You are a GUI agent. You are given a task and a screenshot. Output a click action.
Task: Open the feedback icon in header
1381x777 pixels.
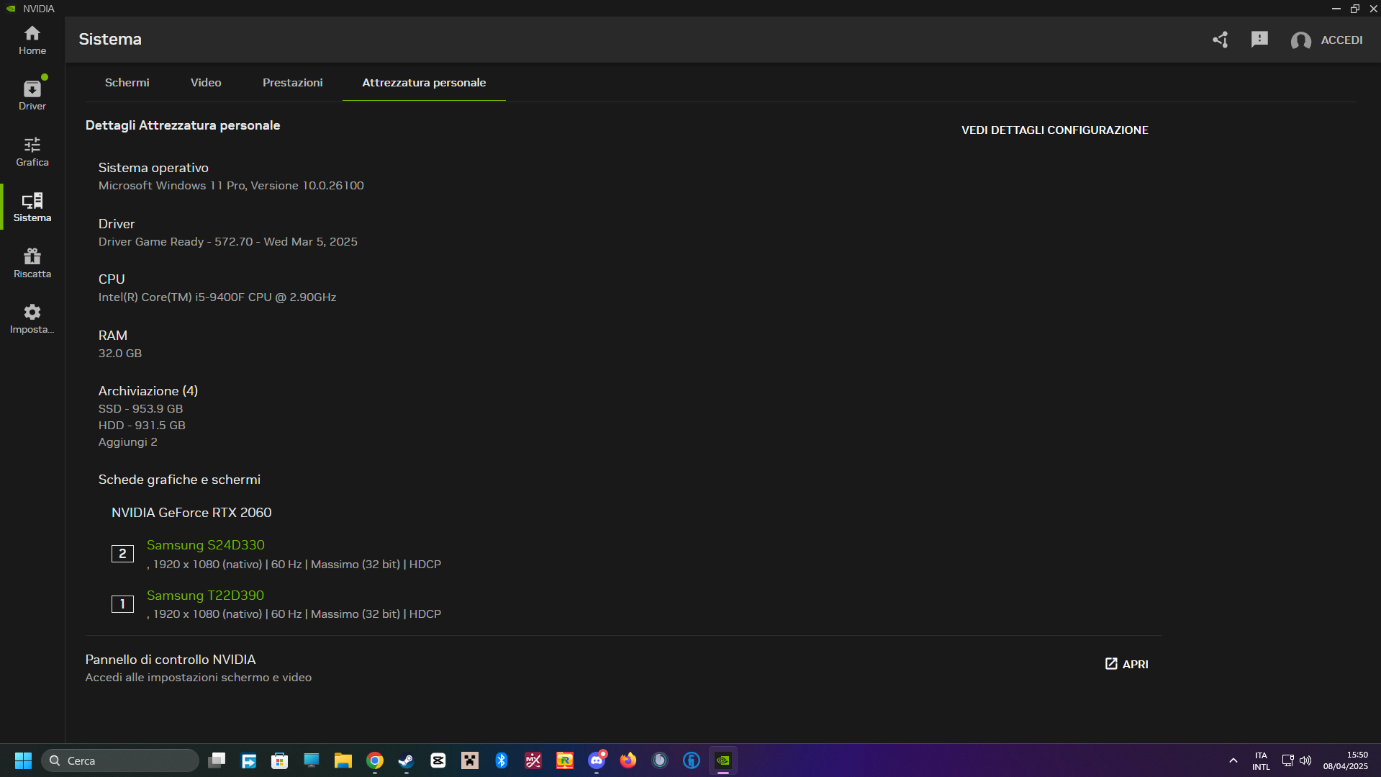pyautogui.click(x=1259, y=40)
